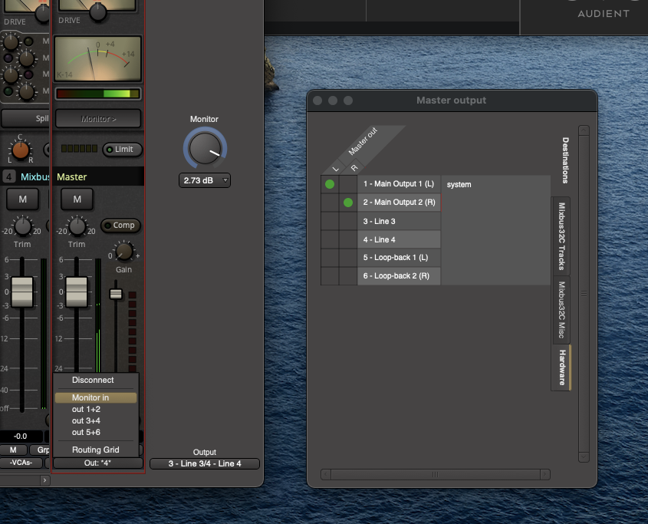Connect Master out L to 5 - Loop-back 1 (L)
Screen dimensions: 648x524
pos(330,258)
